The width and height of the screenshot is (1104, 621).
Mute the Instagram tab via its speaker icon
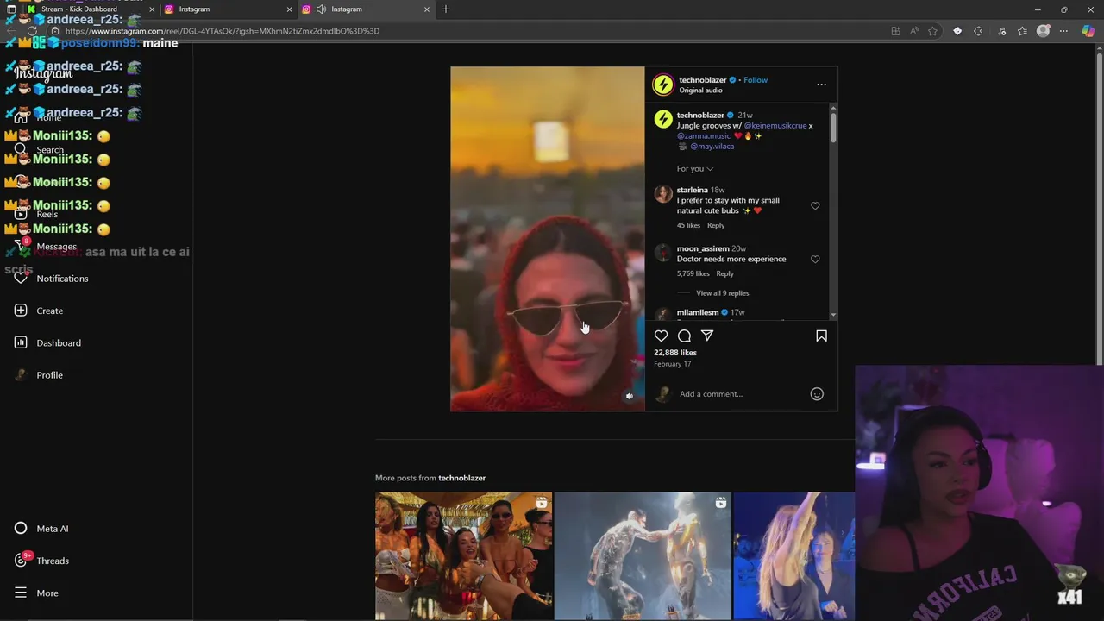[321, 9]
